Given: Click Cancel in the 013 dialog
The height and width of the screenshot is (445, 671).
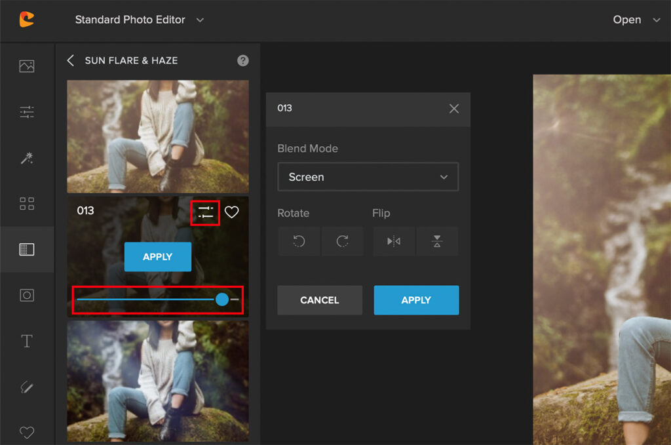Looking at the screenshot, I should tap(320, 300).
